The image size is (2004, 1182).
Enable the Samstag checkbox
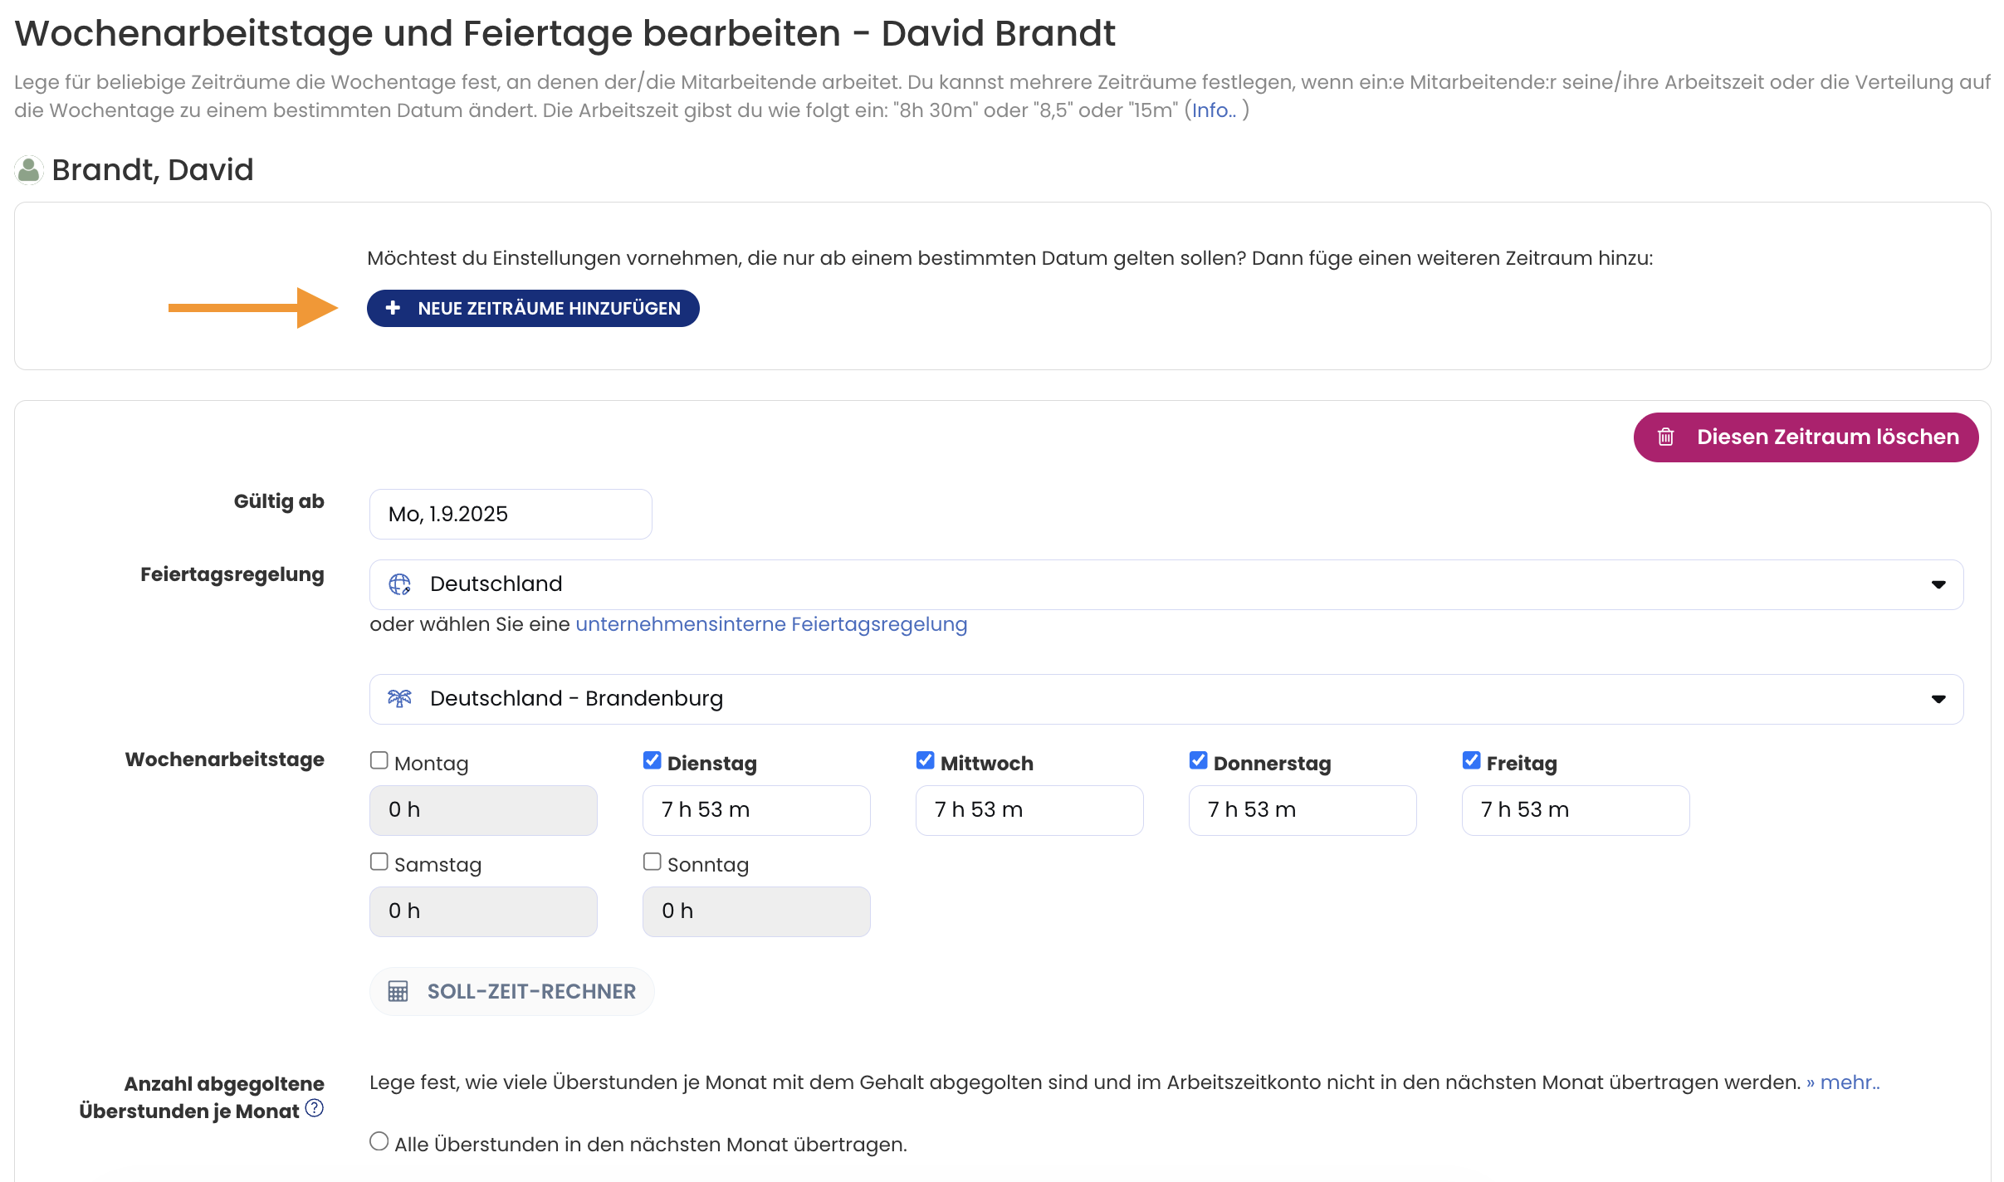pos(379,862)
